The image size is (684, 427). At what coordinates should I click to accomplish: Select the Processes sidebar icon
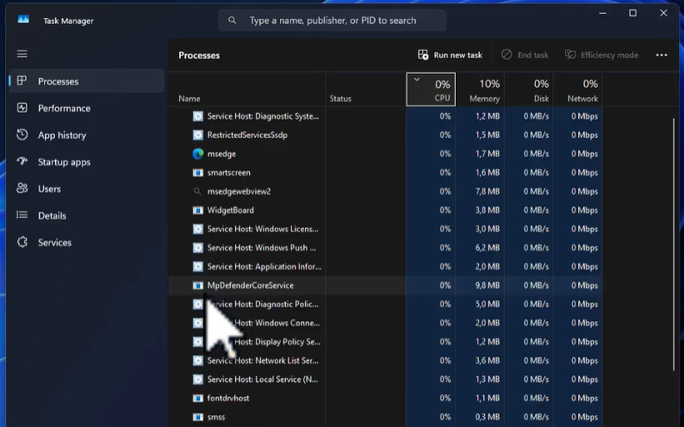[x=22, y=81]
